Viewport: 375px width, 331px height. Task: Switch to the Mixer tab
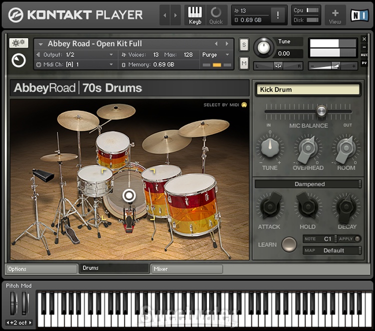click(x=187, y=269)
